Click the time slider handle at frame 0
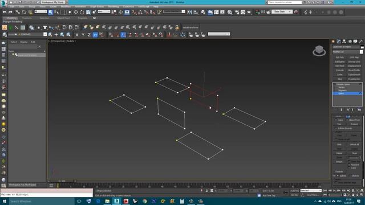The width and height of the screenshot is (365, 205). tap(62, 181)
